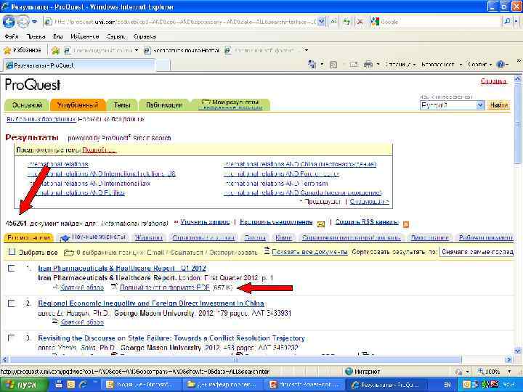Check the Select all checkbox
Viewport: 523px width, 392px height.
(12, 252)
